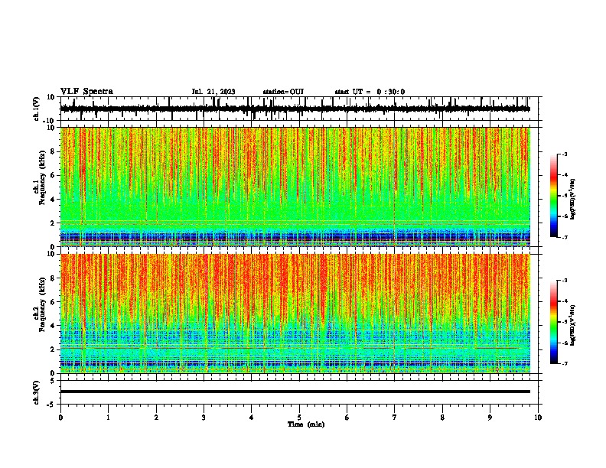Click the time axis tick label '6'

click(347, 418)
